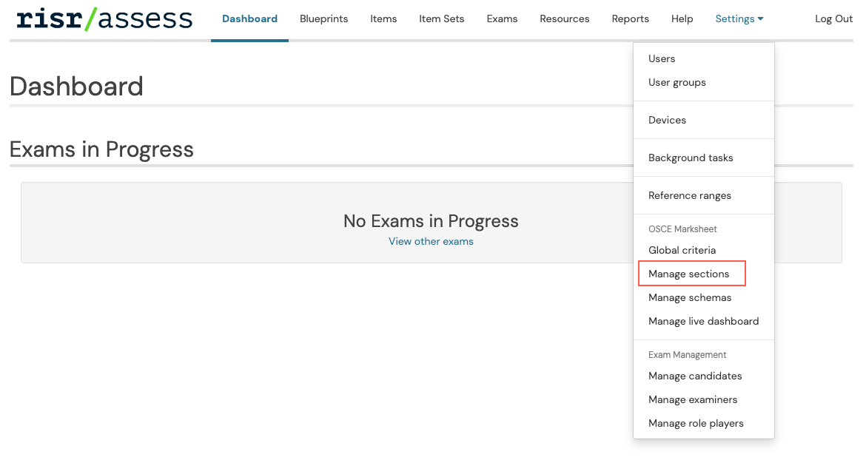
Task: Select Manage examiners
Action: 693,399
